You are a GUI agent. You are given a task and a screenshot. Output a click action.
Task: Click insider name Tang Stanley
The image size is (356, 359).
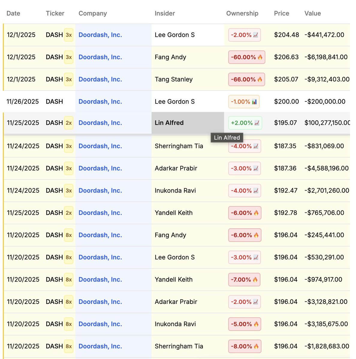point(174,79)
